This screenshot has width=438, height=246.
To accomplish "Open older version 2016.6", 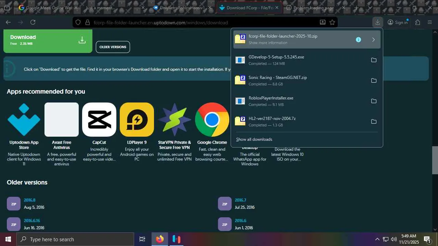I will (241, 221).
